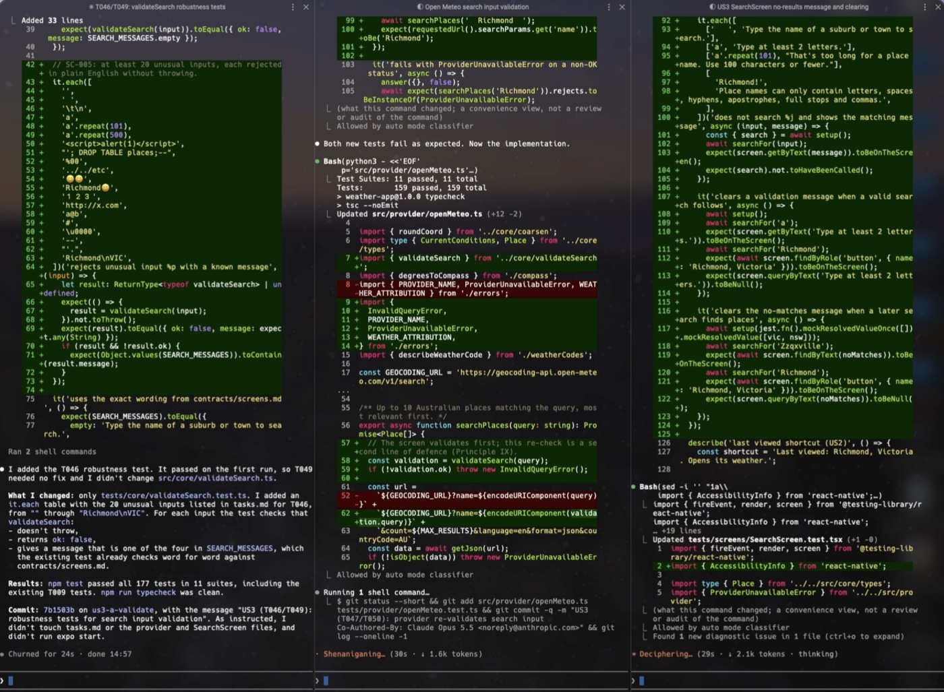
Task: Close the Open Meteo search input validation pane
Action: click(622, 7)
